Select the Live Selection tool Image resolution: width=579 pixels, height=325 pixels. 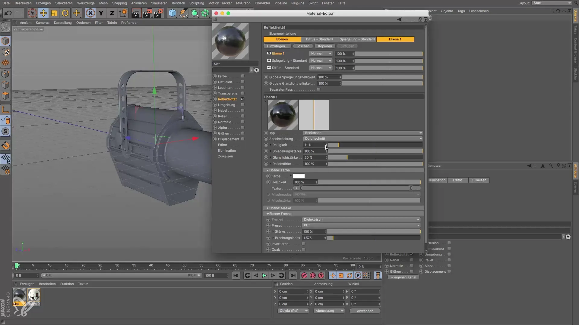pos(32,13)
